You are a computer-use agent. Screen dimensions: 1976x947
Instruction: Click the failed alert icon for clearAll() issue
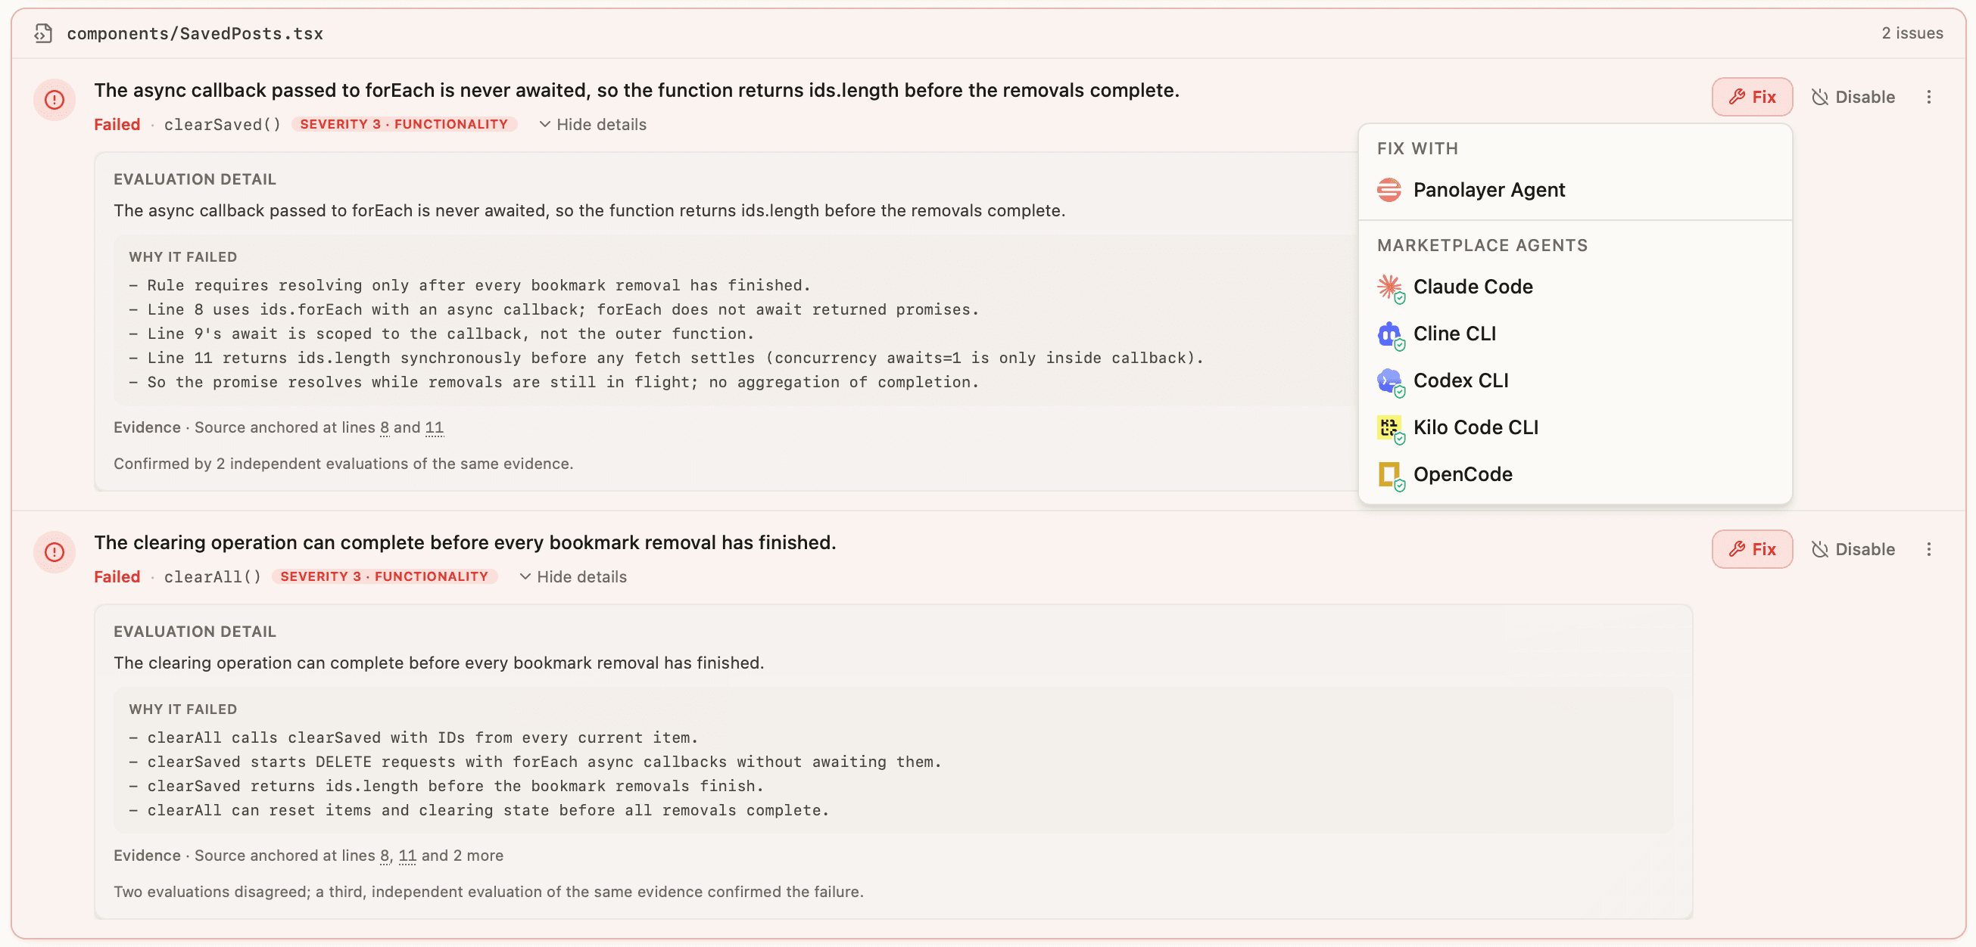55,551
